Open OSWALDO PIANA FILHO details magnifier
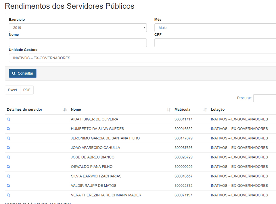The height and width of the screenshot is (204, 276). pos(9,167)
